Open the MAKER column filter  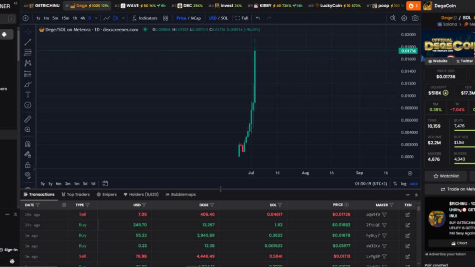point(391,205)
